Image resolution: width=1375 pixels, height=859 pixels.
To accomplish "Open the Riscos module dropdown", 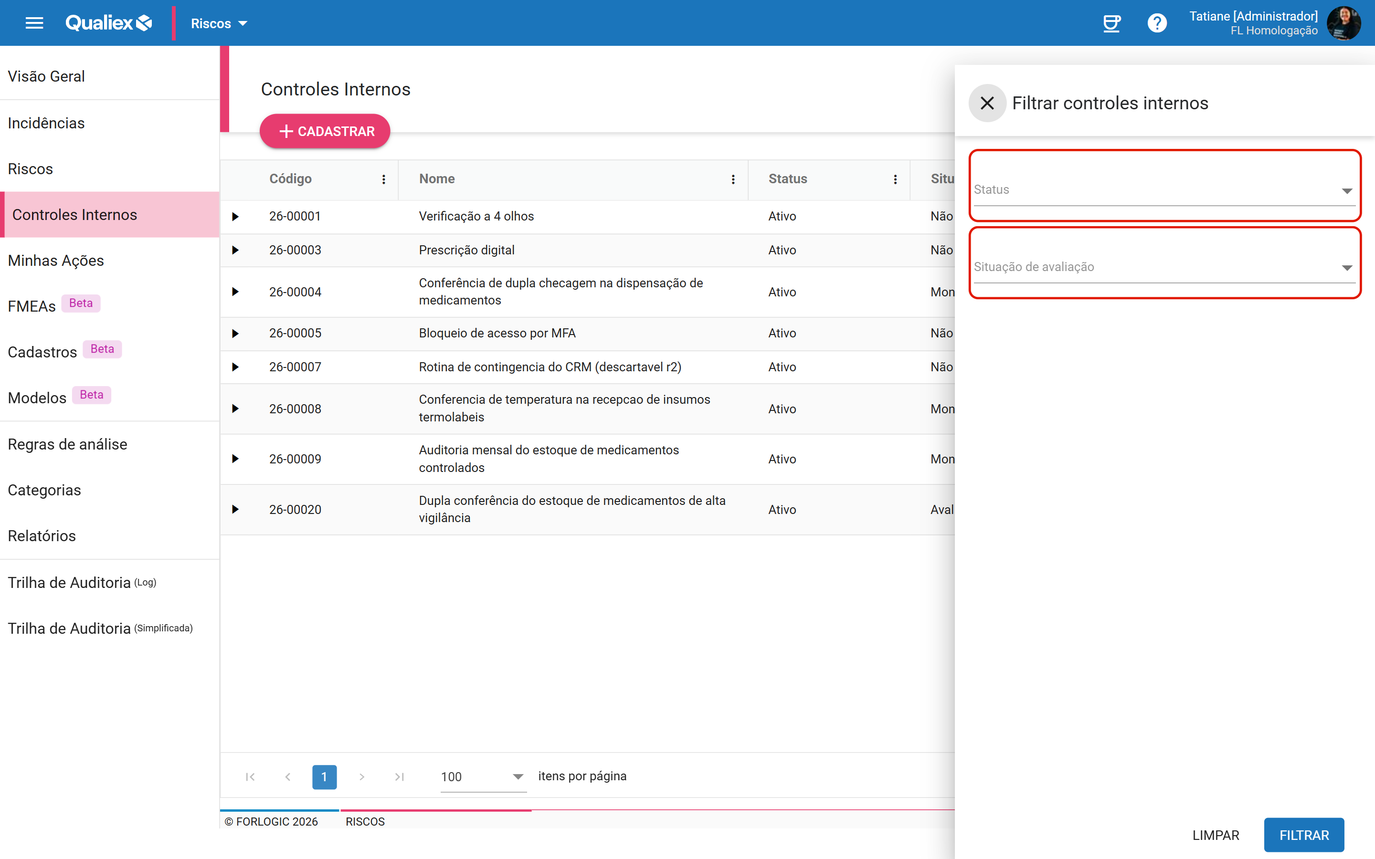I will point(219,23).
